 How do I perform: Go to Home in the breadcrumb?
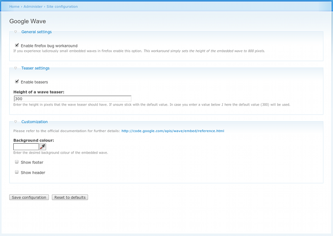point(14,7)
